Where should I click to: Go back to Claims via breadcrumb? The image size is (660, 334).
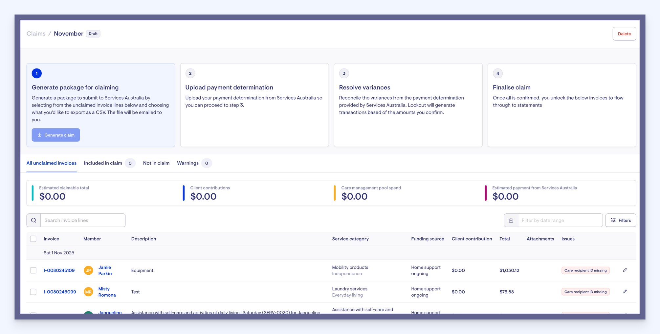point(36,33)
